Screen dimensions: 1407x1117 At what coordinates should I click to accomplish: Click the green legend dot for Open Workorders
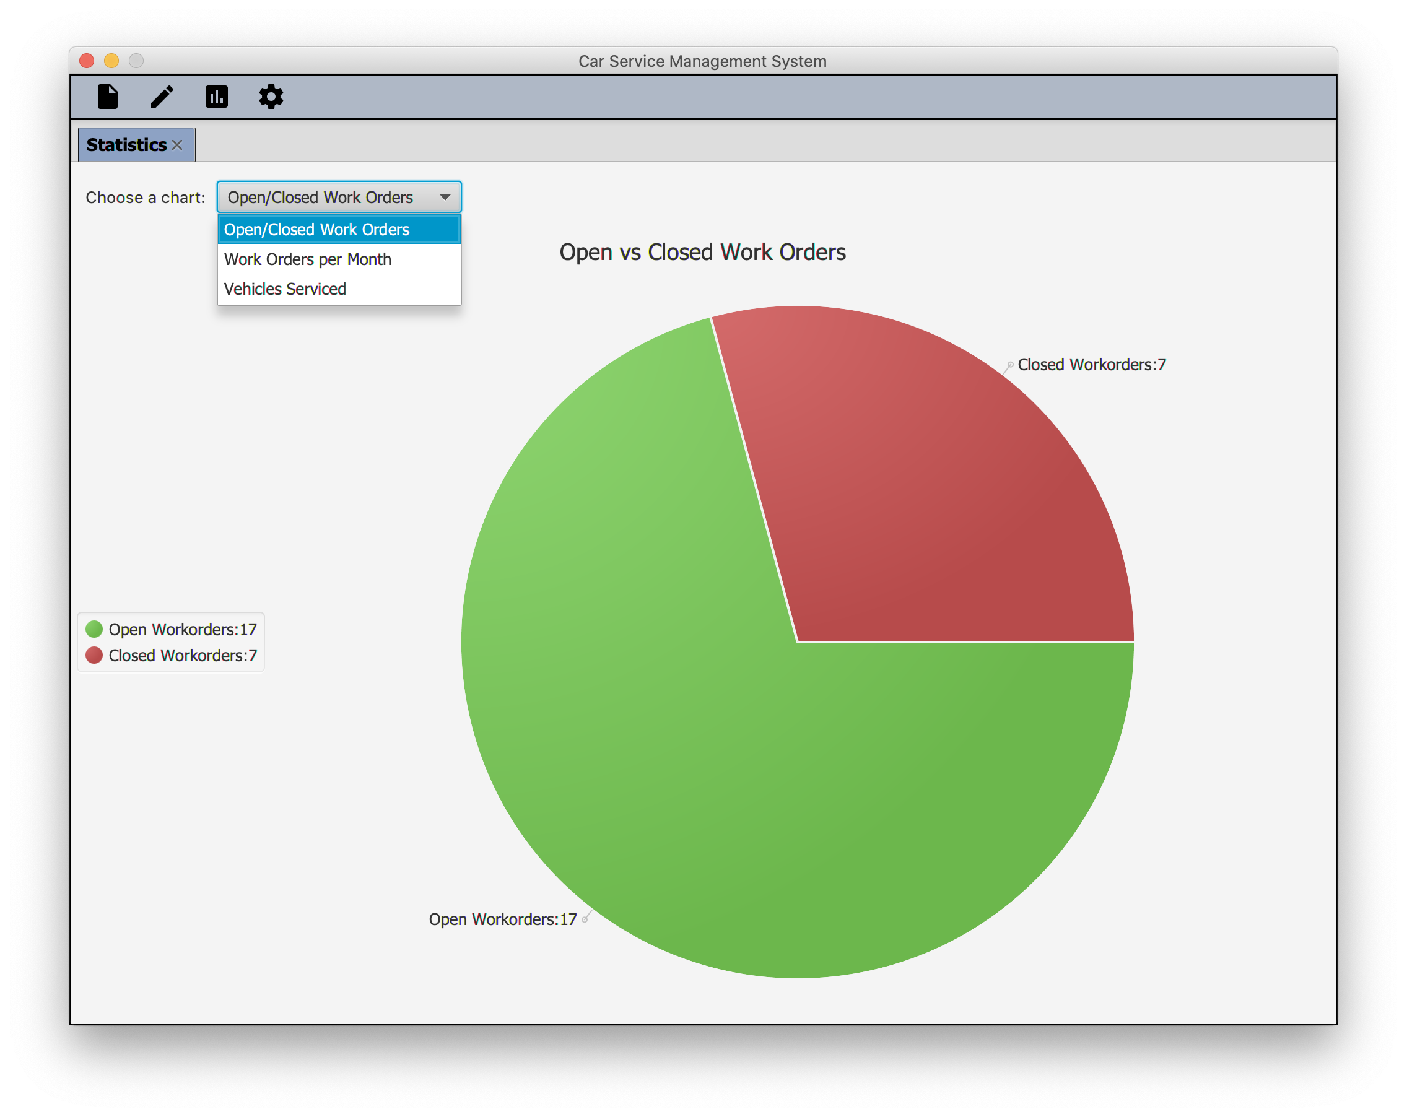tap(94, 629)
